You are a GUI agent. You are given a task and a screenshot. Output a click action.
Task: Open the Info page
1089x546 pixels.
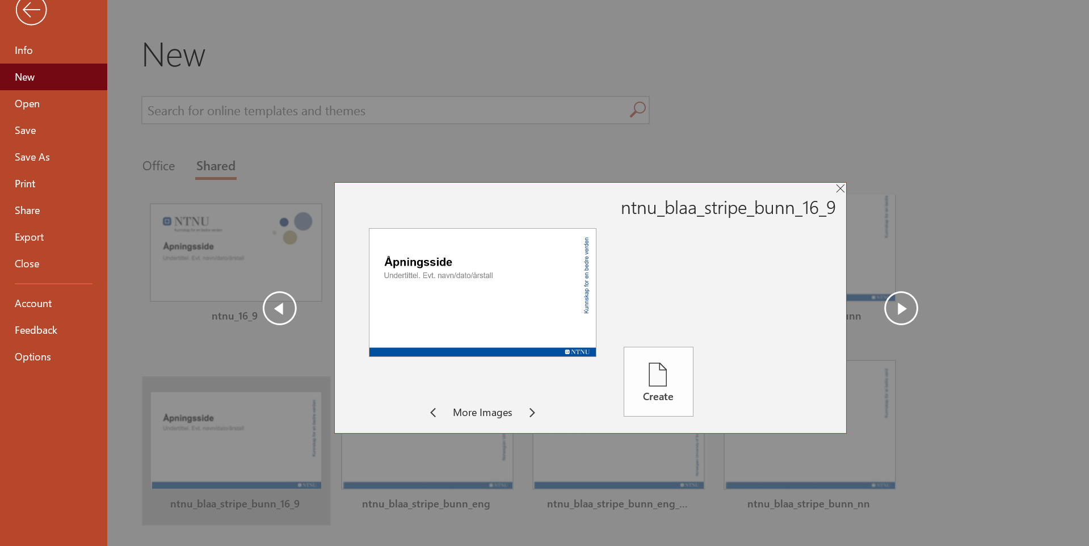pyautogui.click(x=53, y=51)
